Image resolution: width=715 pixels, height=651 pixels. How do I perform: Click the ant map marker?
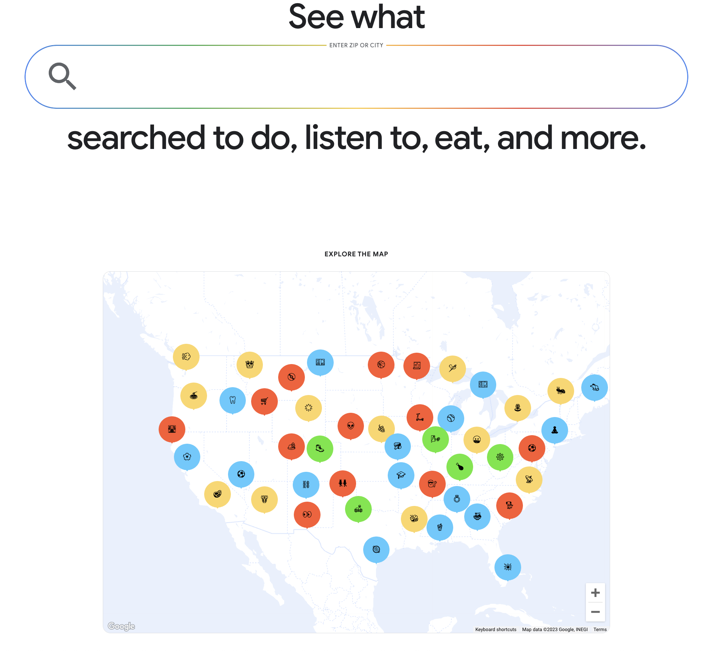[561, 391]
